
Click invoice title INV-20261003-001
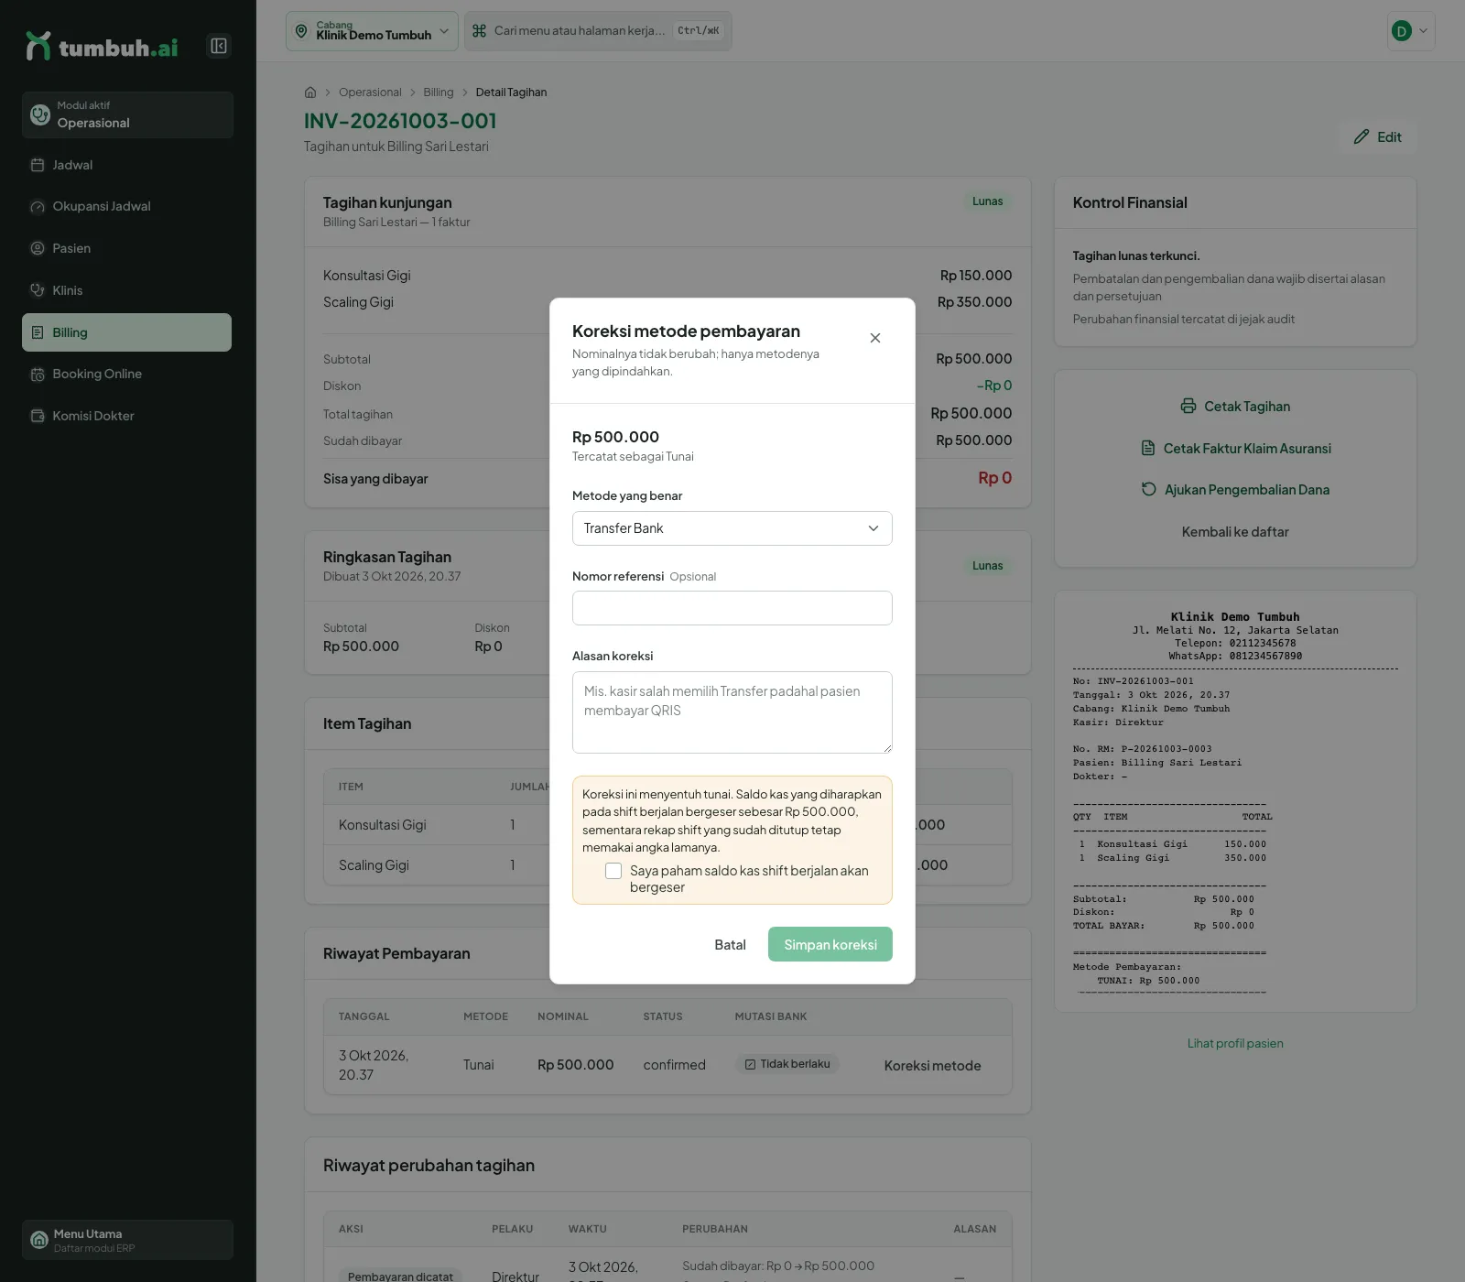click(400, 121)
